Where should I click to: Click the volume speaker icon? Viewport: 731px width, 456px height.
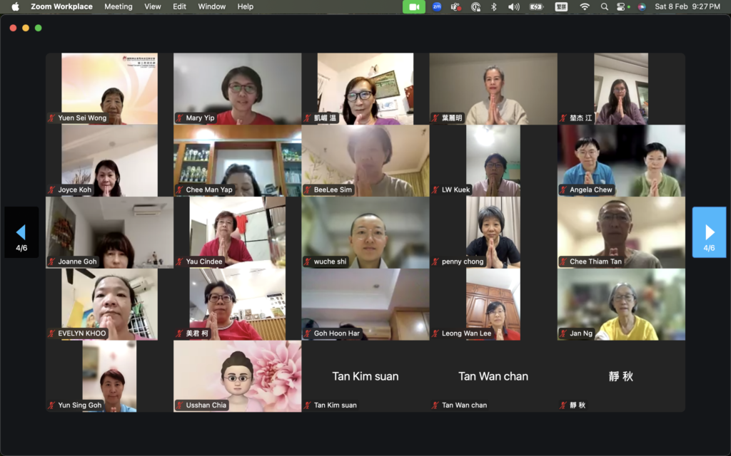click(513, 6)
